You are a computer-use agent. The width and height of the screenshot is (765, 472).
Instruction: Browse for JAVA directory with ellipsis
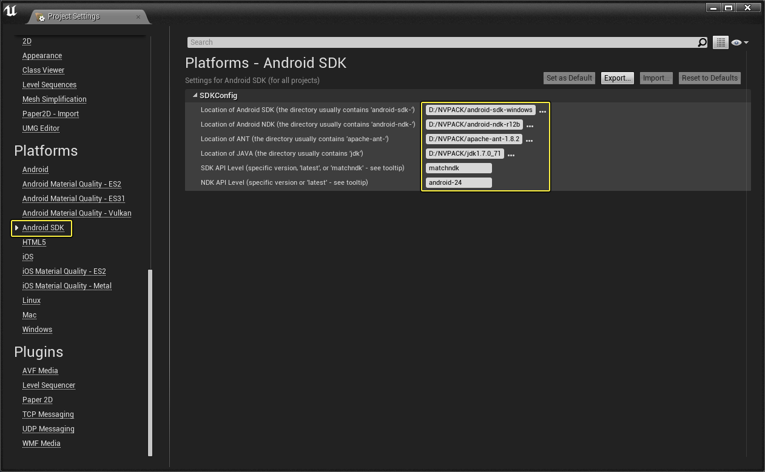point(511,155)
